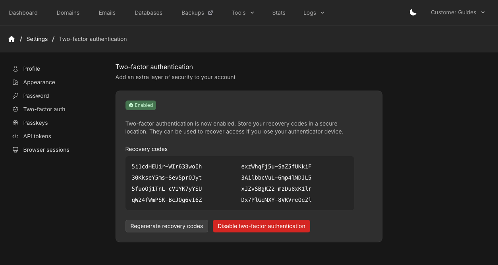Toggle dark mode moon icon
498x265 pixels.
(413, 12)
